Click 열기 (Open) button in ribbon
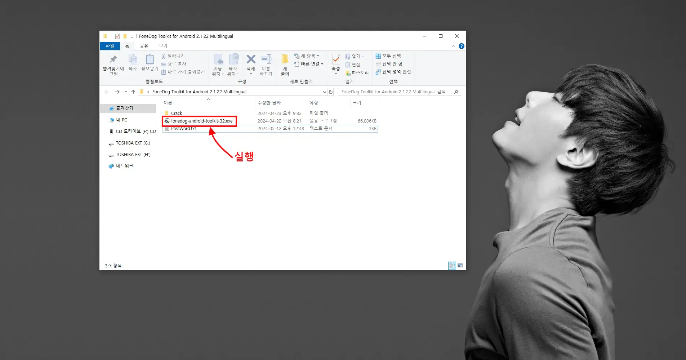The width and height of the screenshot is (686, 360). (x=355, y=56)
